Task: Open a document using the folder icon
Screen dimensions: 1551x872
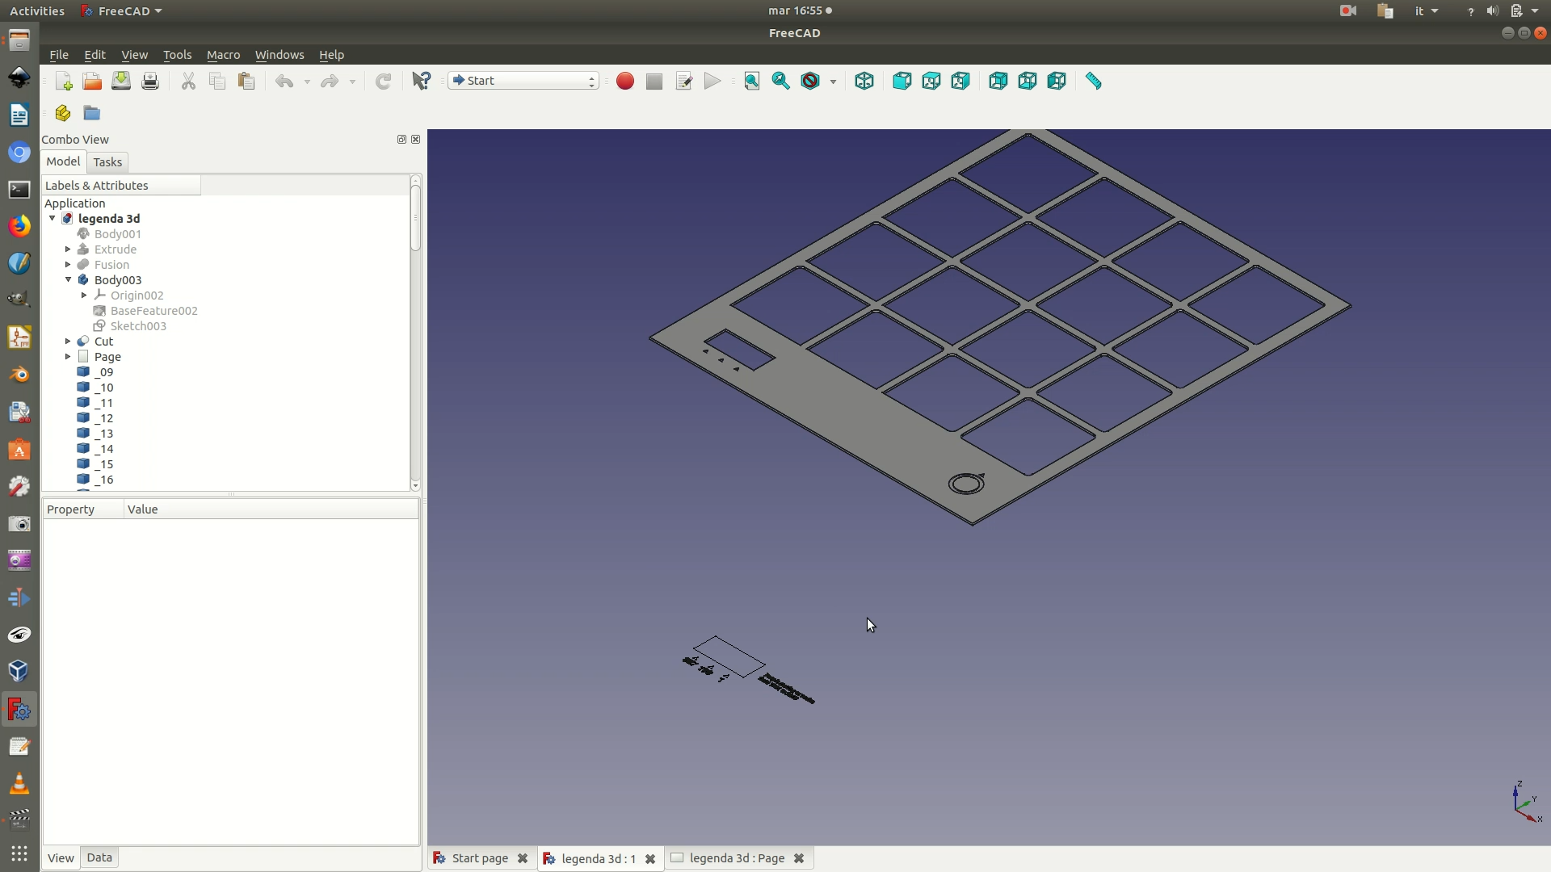Action: tap(92, 81)
